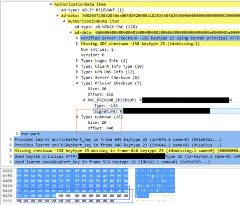
Task: Expand the Missing KDC checksum row
Action: tap(77, 44)
